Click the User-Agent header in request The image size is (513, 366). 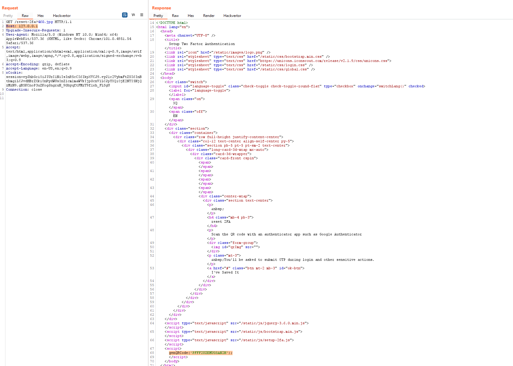pyautogui.click(x=18, y=35)
